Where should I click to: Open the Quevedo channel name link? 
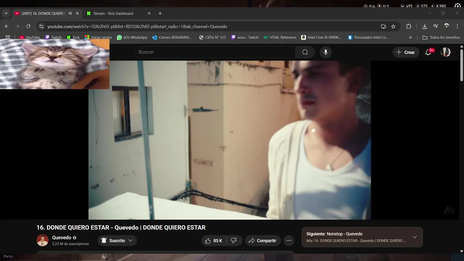62,238
